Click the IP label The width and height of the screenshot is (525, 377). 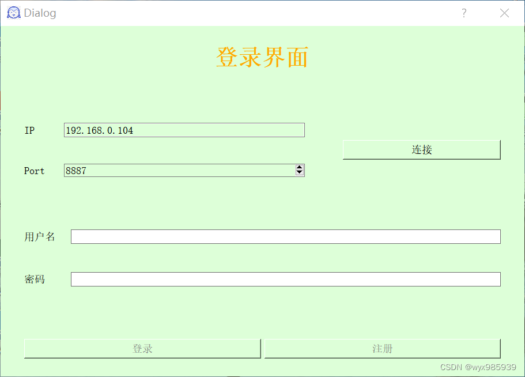(x=29, y=130)
